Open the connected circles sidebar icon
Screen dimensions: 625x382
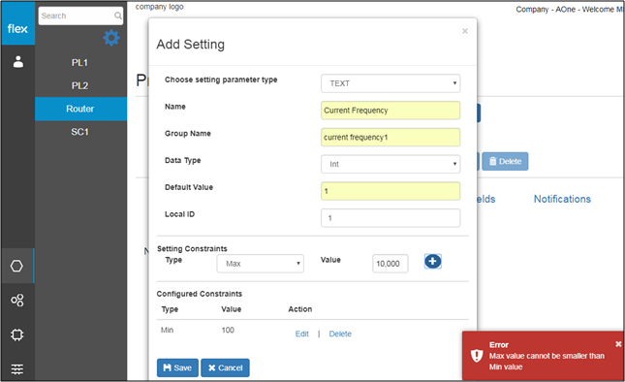pos(17,300)
